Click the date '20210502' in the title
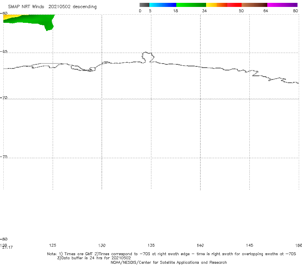Image resolution: width=302 pixels, height=265 pixels. (59, 7)
